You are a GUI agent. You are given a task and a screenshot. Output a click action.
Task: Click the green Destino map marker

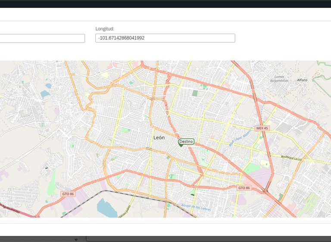coord(186,142)
